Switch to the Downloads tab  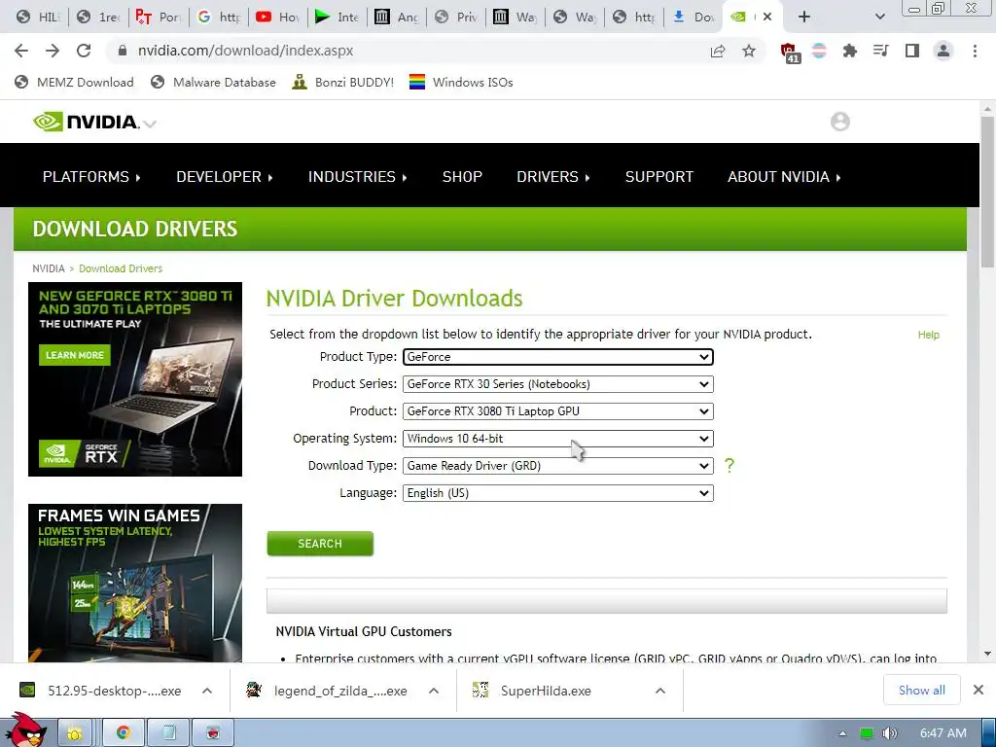coord(694,17)
